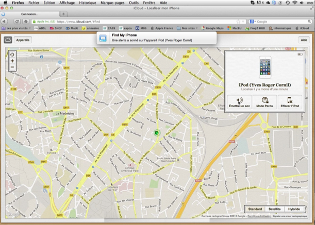Open the Affichage menu
The width and height of the screenshot is (315, 225).
tap(67, 3)
